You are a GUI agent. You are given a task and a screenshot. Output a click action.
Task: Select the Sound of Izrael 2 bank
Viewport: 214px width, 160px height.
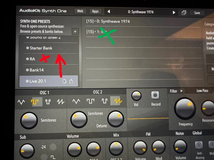[x=51, y=39]
